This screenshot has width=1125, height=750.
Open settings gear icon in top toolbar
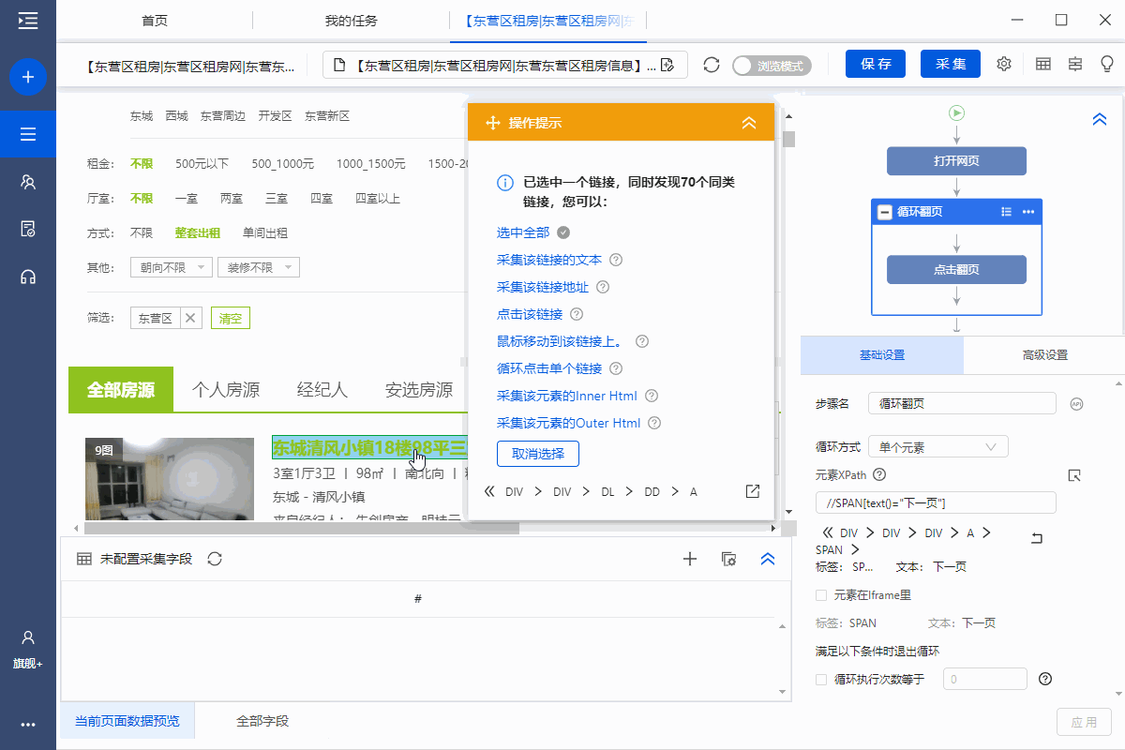point(1004,64)
